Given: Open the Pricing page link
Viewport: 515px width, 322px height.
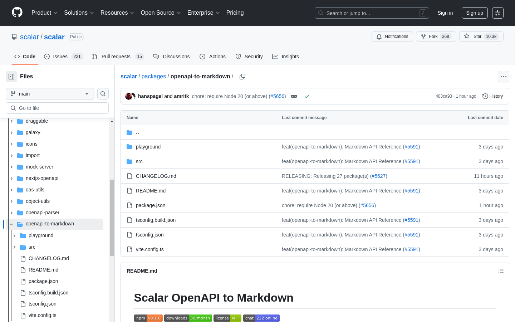Looking at the screenshot, I should pos(235,13).
